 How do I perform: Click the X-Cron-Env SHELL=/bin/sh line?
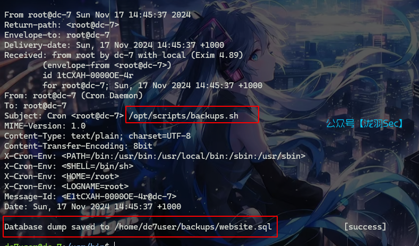pos(69,166)
